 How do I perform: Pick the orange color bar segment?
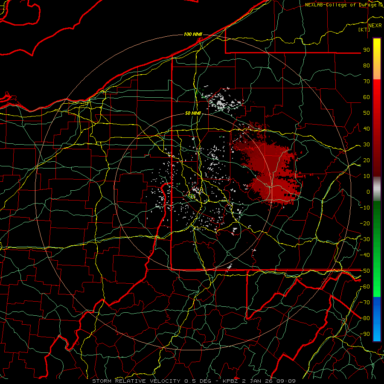pos(377,72)
